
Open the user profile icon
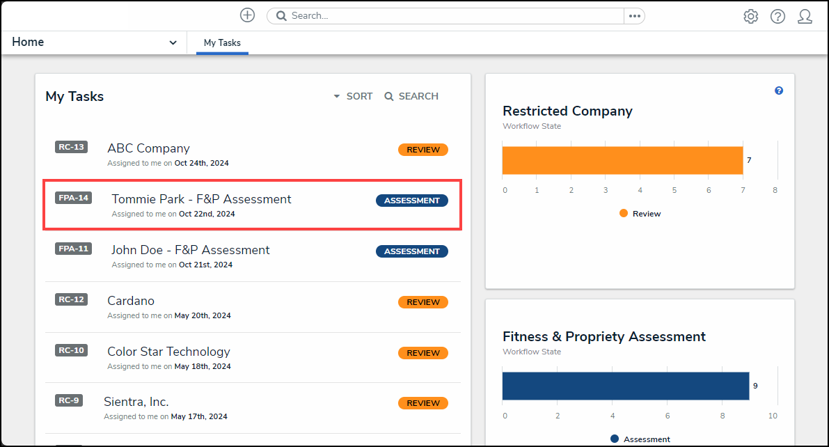(805, 17)
